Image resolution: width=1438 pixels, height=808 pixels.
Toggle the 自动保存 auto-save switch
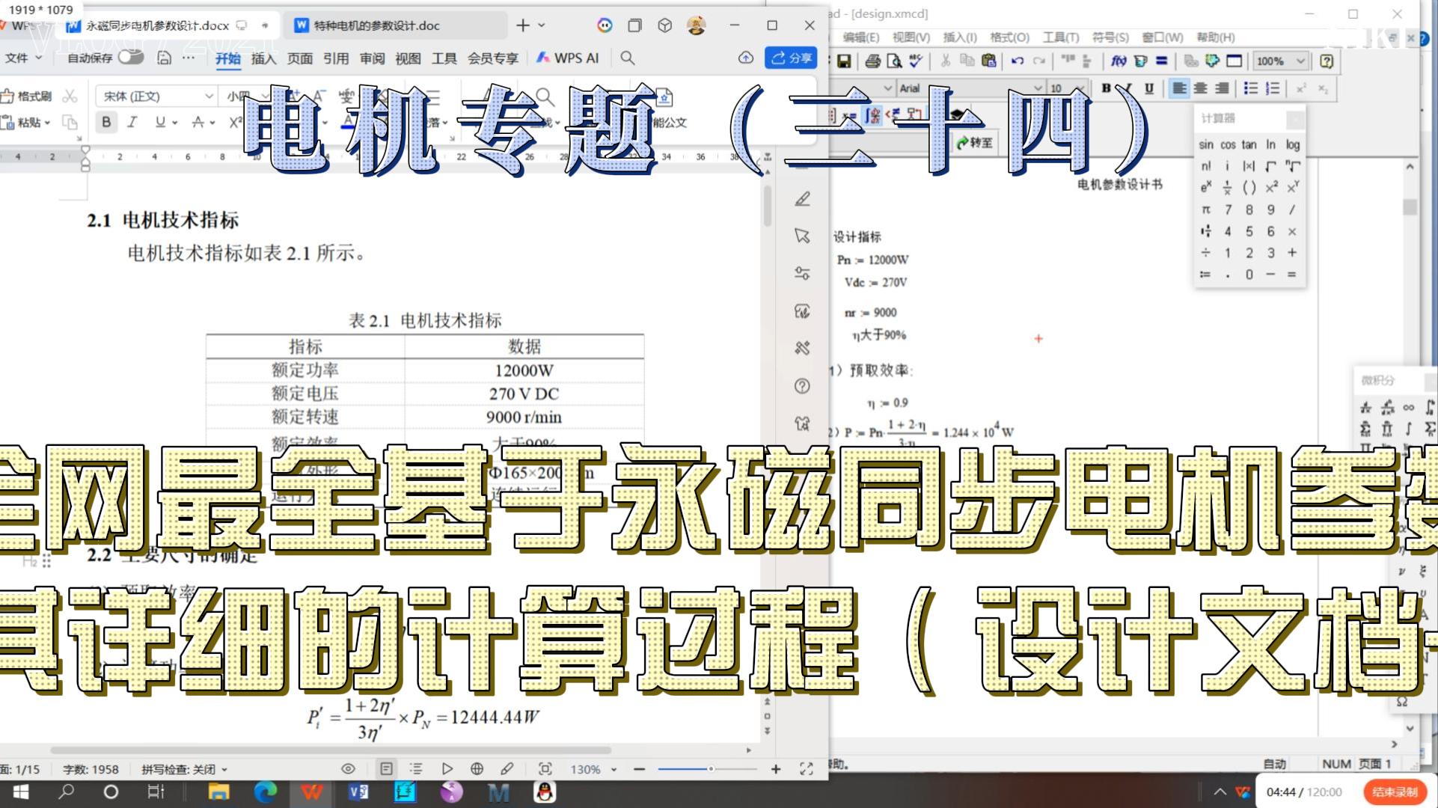pyautogui.click(x=131, y=57)
